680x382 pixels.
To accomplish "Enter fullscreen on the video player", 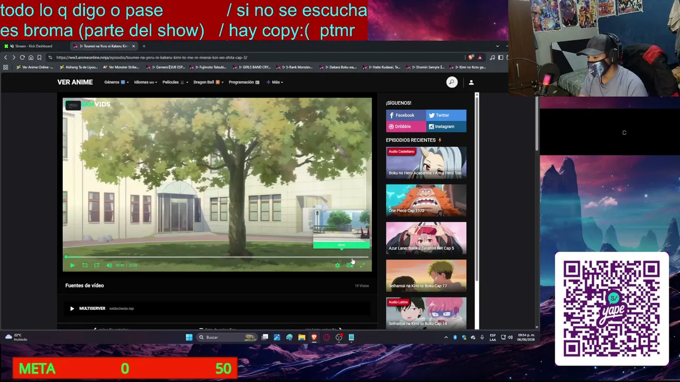I will (362, 265).
